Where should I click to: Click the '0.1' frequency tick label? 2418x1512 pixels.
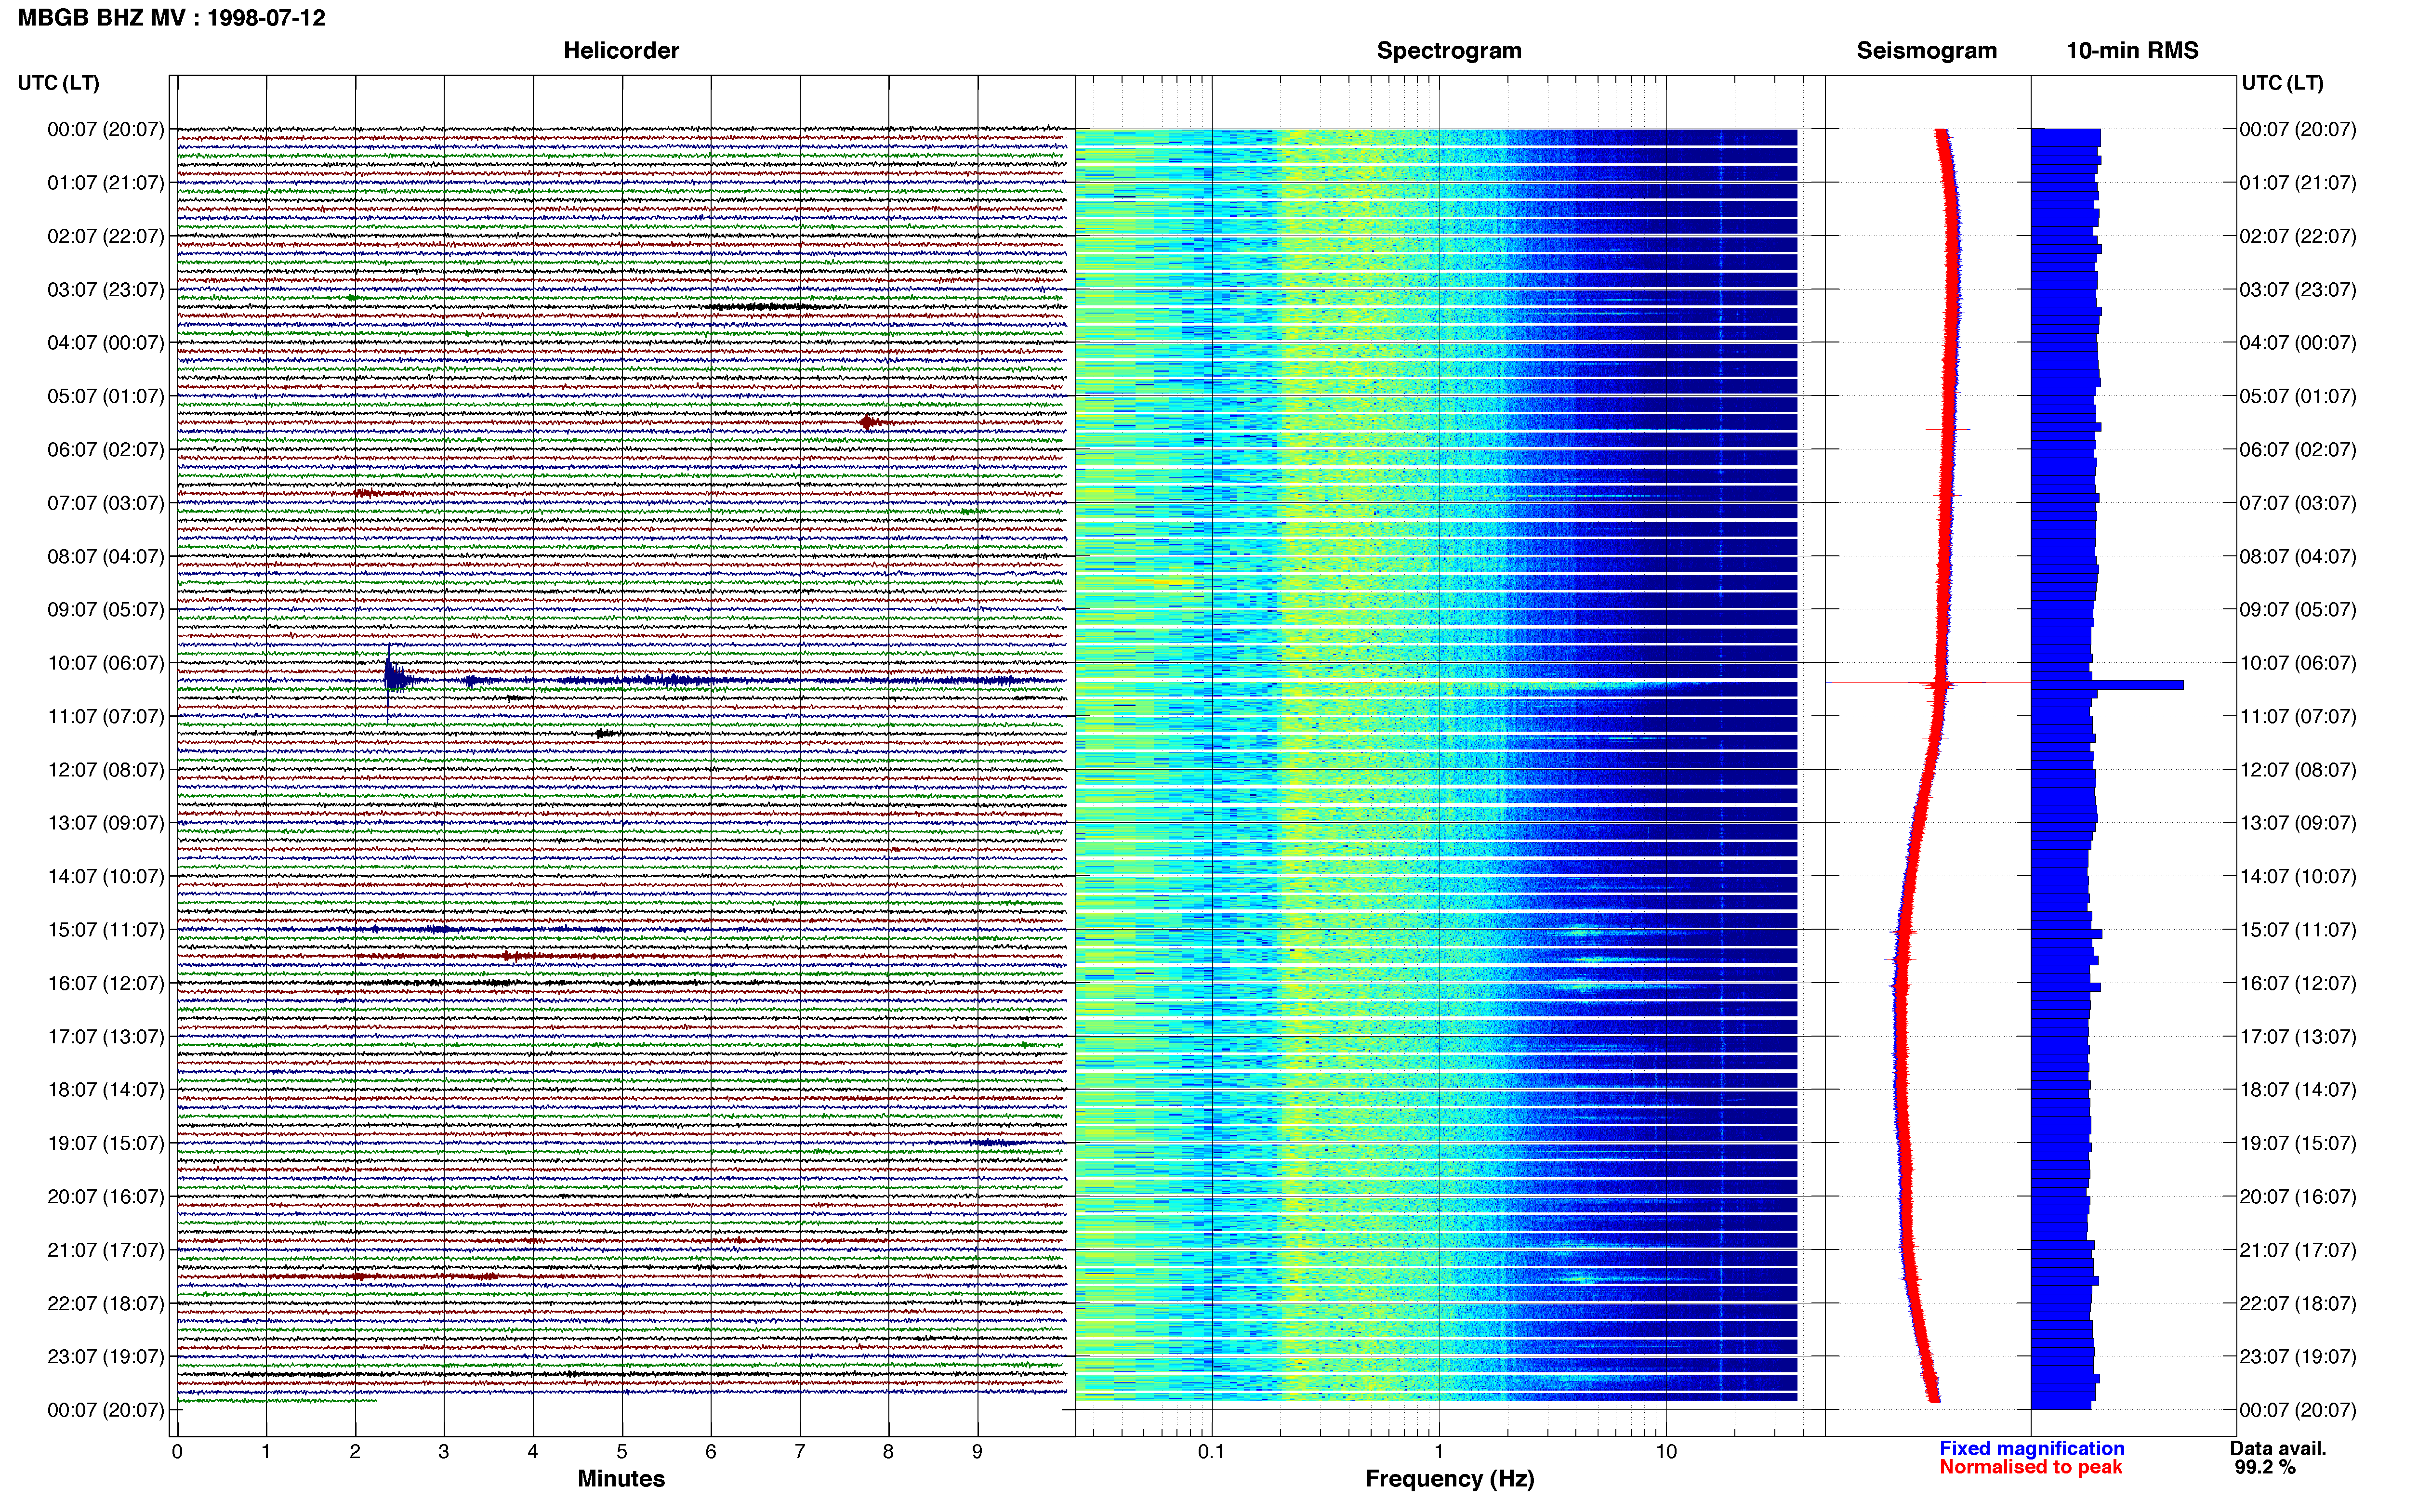pos(1211,1452)
